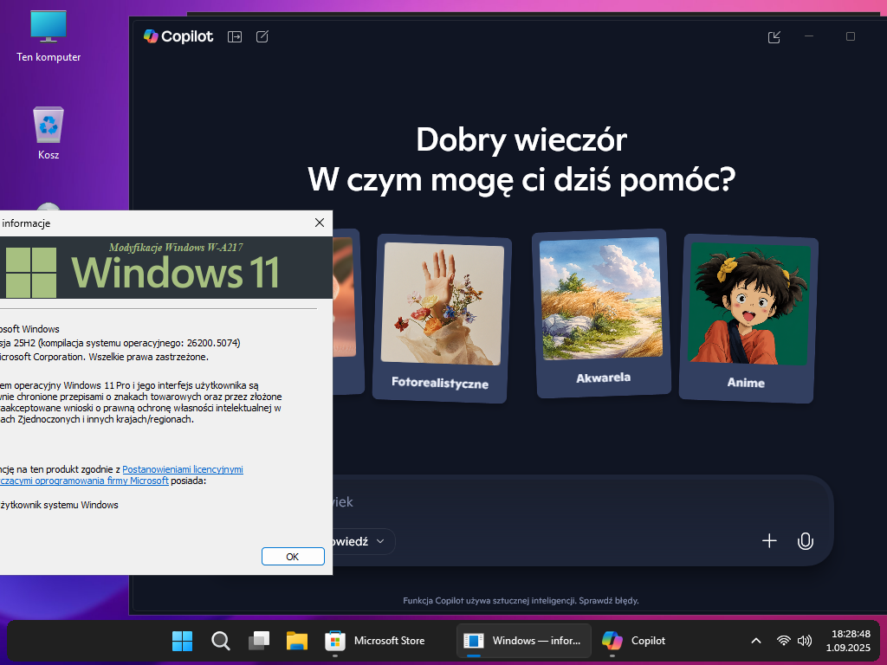This screenshot has width=887, height=665.
Task: Open the Kosz recycle bin icon
Action: [49, 132]
